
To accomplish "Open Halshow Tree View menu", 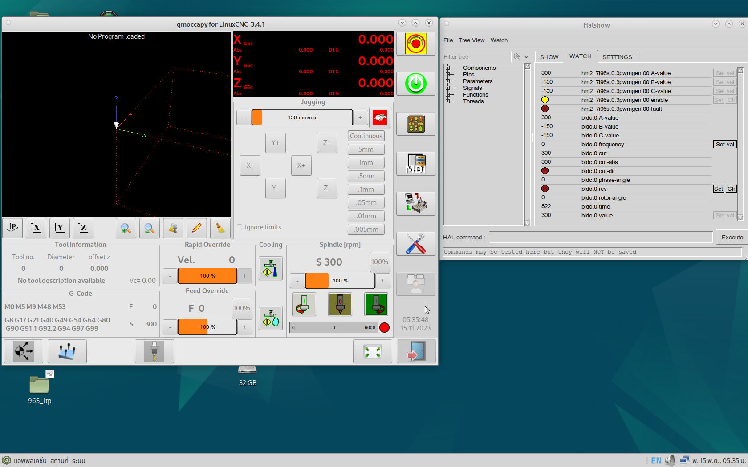I will coord(472,40).
